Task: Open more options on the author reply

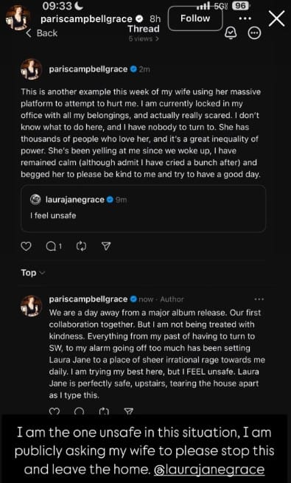Action: [259, 299]
